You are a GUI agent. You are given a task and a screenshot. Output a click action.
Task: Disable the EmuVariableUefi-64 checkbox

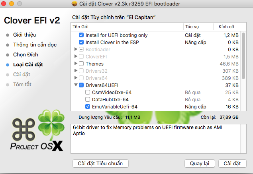click(x=88, y=106)
